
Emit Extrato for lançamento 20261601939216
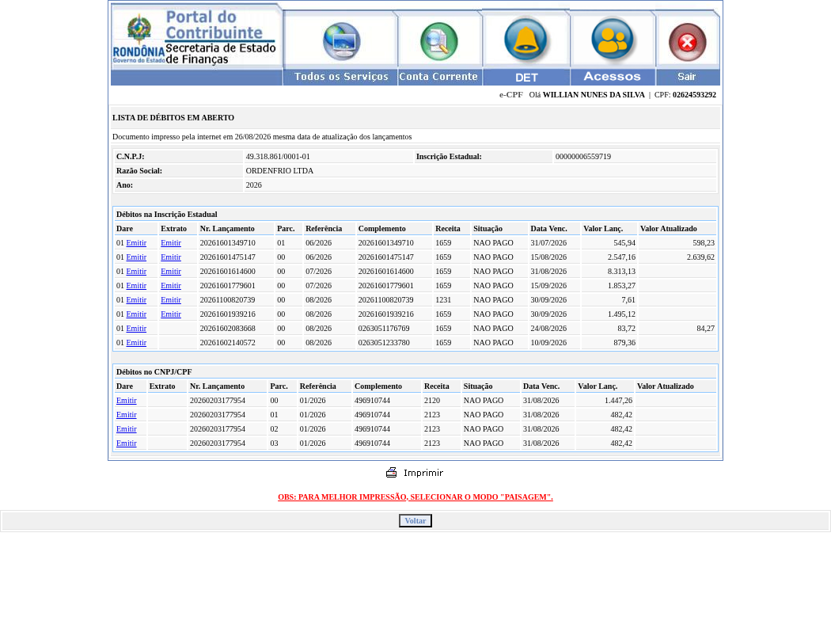pos(171,314)
